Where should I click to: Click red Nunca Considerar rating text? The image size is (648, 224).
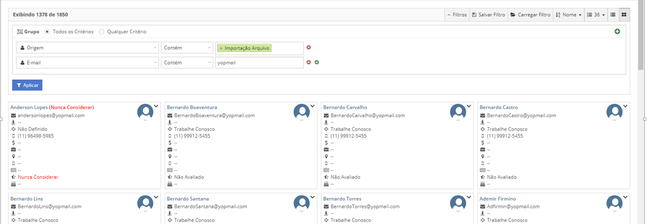pyautogui.click(x=38, y=177)
